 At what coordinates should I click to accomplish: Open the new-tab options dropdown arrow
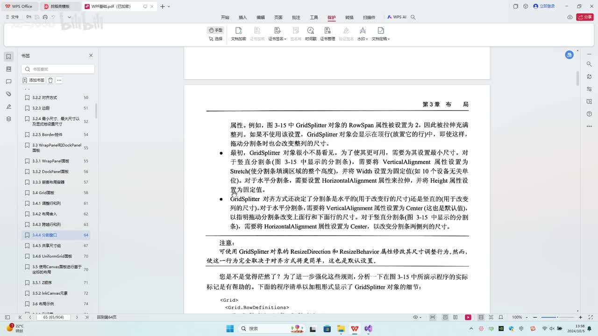[x=169, y=7]
